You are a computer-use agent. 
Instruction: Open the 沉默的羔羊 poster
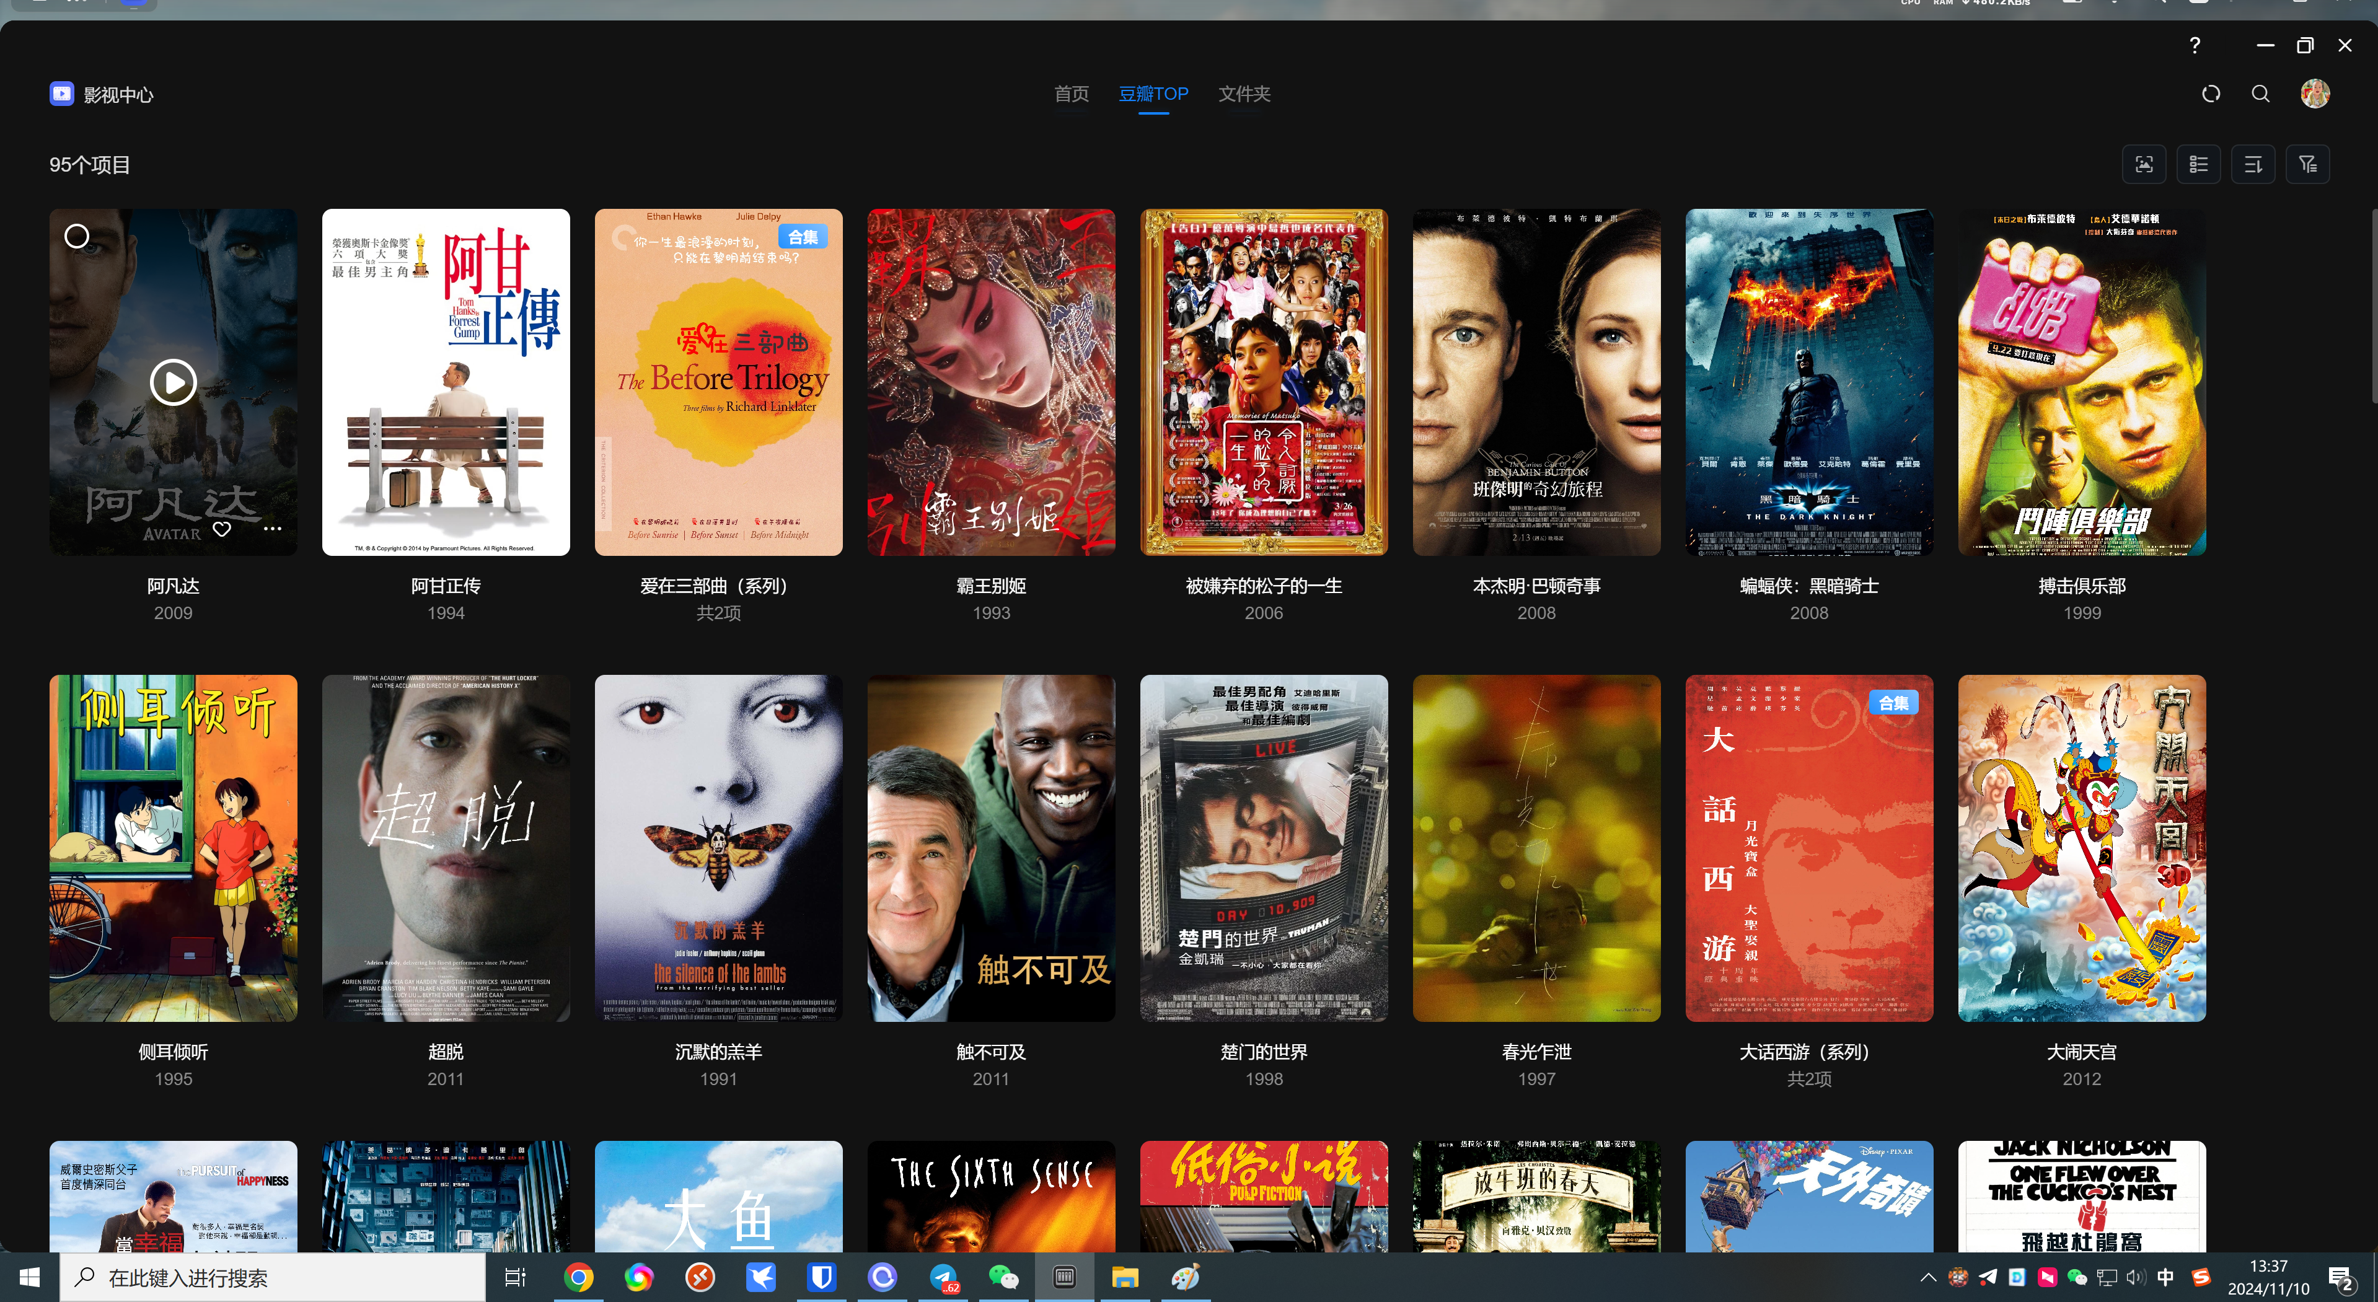pos(718,848)
